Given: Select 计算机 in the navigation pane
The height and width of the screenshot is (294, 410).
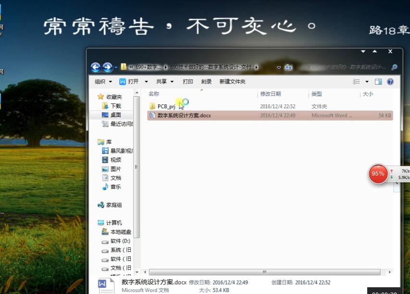Looking at the screenshot, I should [x=110, y=223].
